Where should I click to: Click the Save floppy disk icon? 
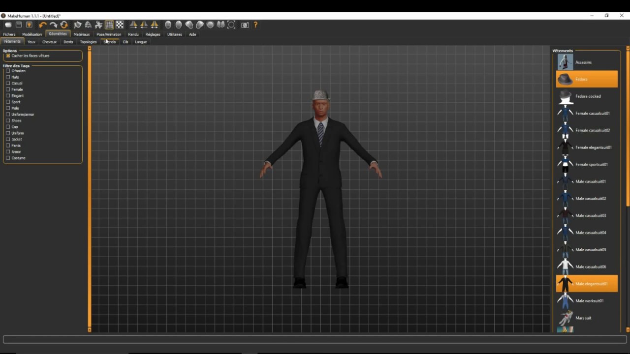pyautogui.click(x=19, y=25)
